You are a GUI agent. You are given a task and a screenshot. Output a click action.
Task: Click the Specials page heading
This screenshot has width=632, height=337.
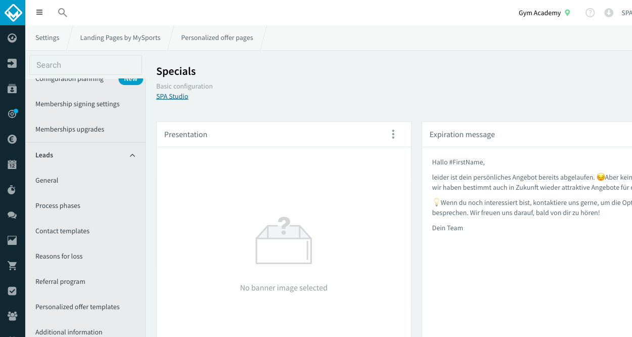[x=176, y=71]
